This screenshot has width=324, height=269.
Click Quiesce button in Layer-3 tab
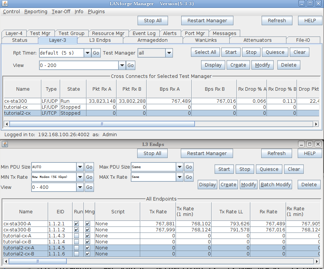coord(275,52)
